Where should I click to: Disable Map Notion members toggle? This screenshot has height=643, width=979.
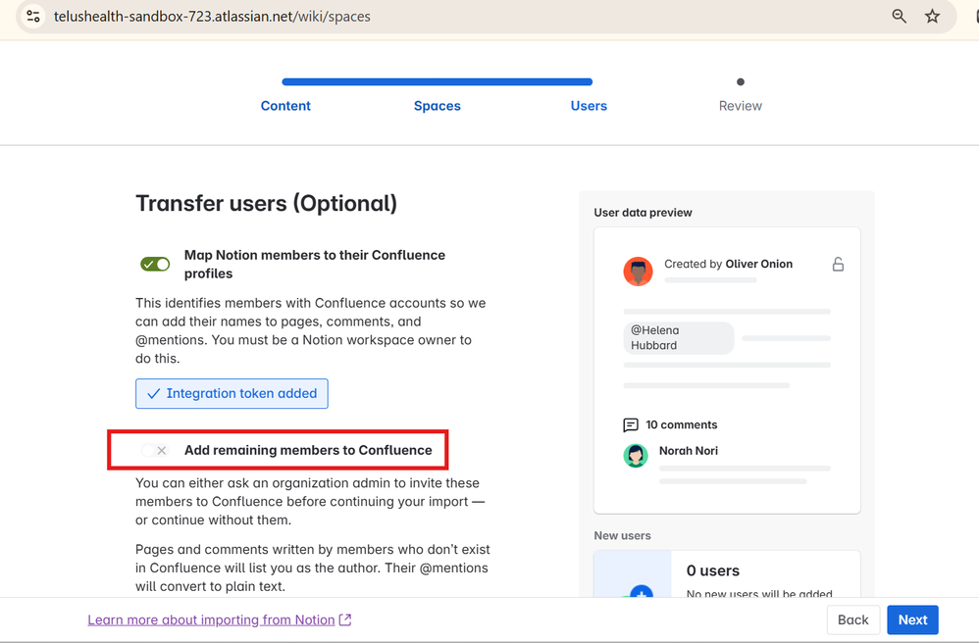(155, 264)
